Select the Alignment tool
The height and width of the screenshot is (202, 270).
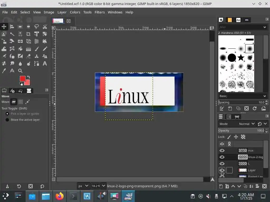[x=12, y=27]
